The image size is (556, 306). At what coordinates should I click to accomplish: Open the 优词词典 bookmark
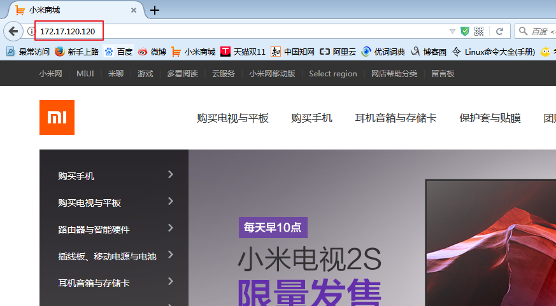[383, 52]
